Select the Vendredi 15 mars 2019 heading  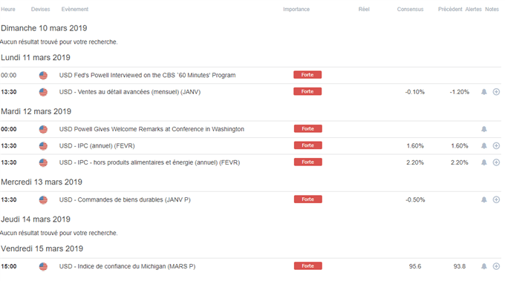[42, 249]
